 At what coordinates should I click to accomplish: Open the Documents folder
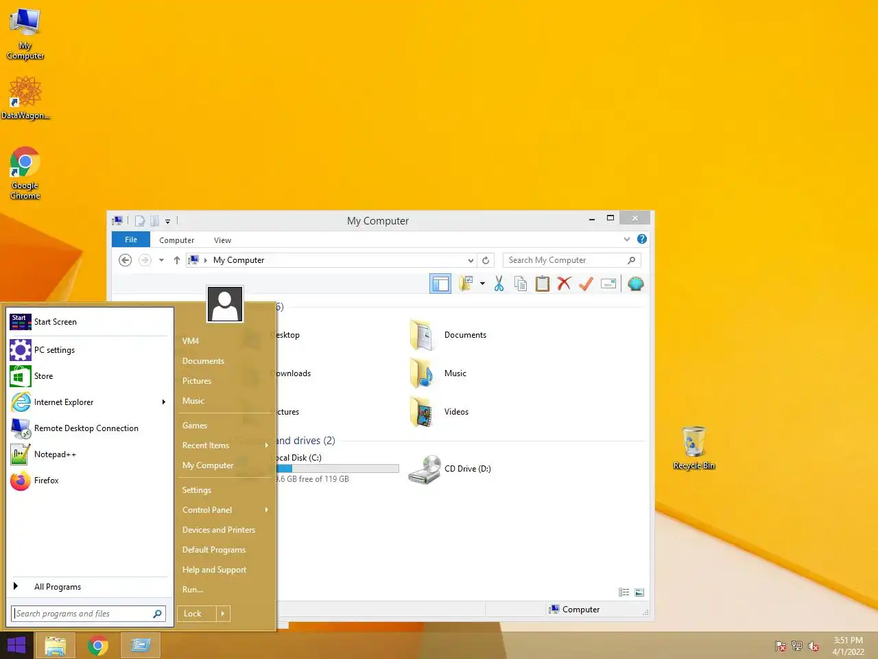point(449,335)
